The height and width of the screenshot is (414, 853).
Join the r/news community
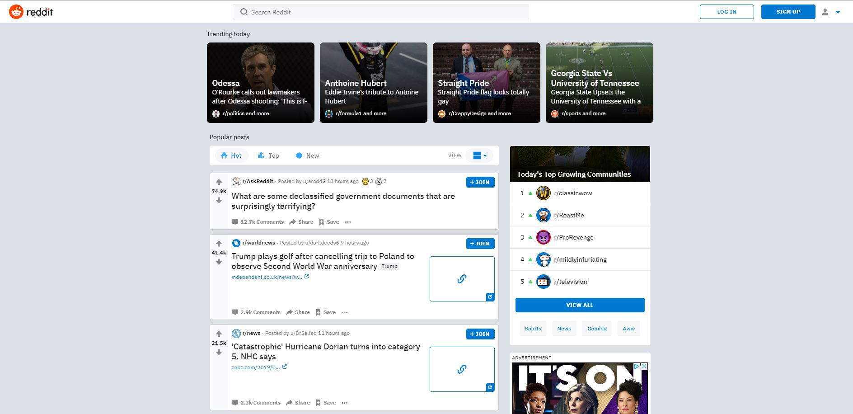(480, 334)
